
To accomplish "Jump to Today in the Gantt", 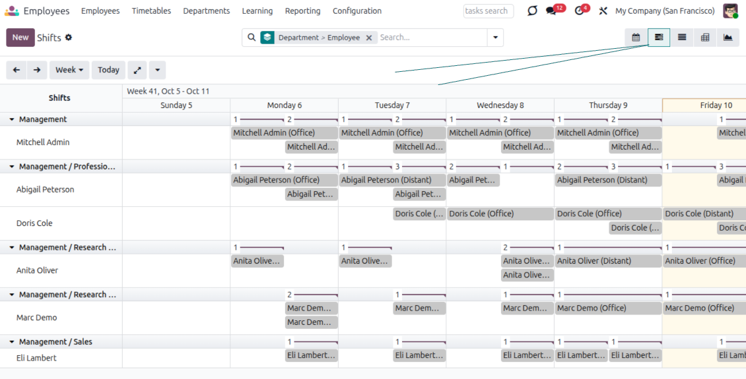I will (x=108, y=70).
